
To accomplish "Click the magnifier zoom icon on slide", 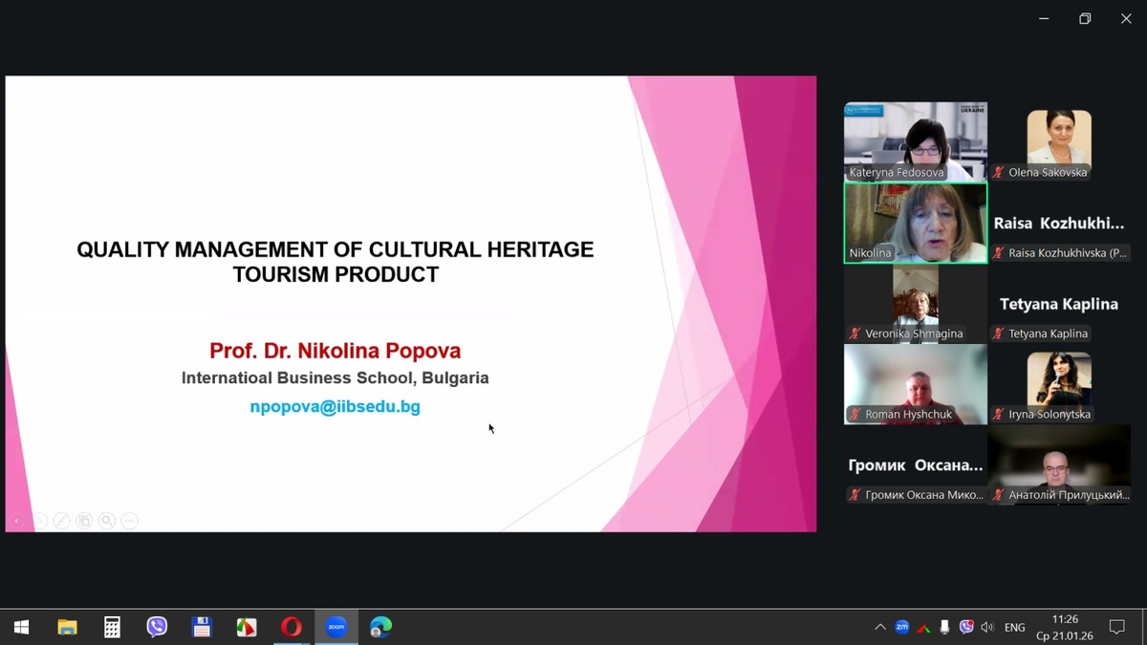I will point(107,521).
